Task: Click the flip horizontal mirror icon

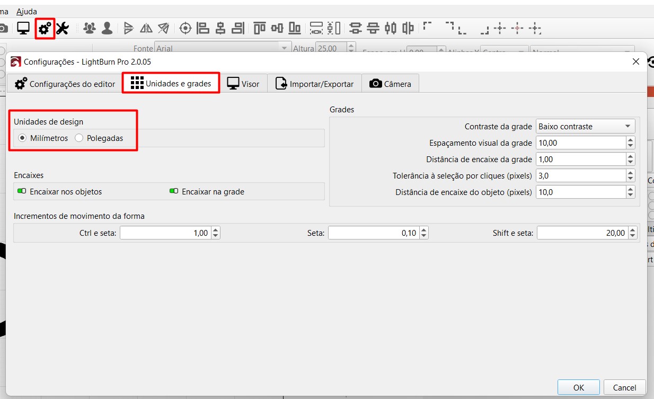Action: point(146,28)
